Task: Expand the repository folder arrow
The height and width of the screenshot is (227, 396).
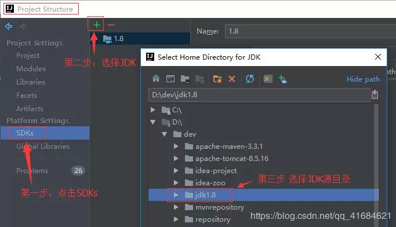Action: (x=176, y=219)
